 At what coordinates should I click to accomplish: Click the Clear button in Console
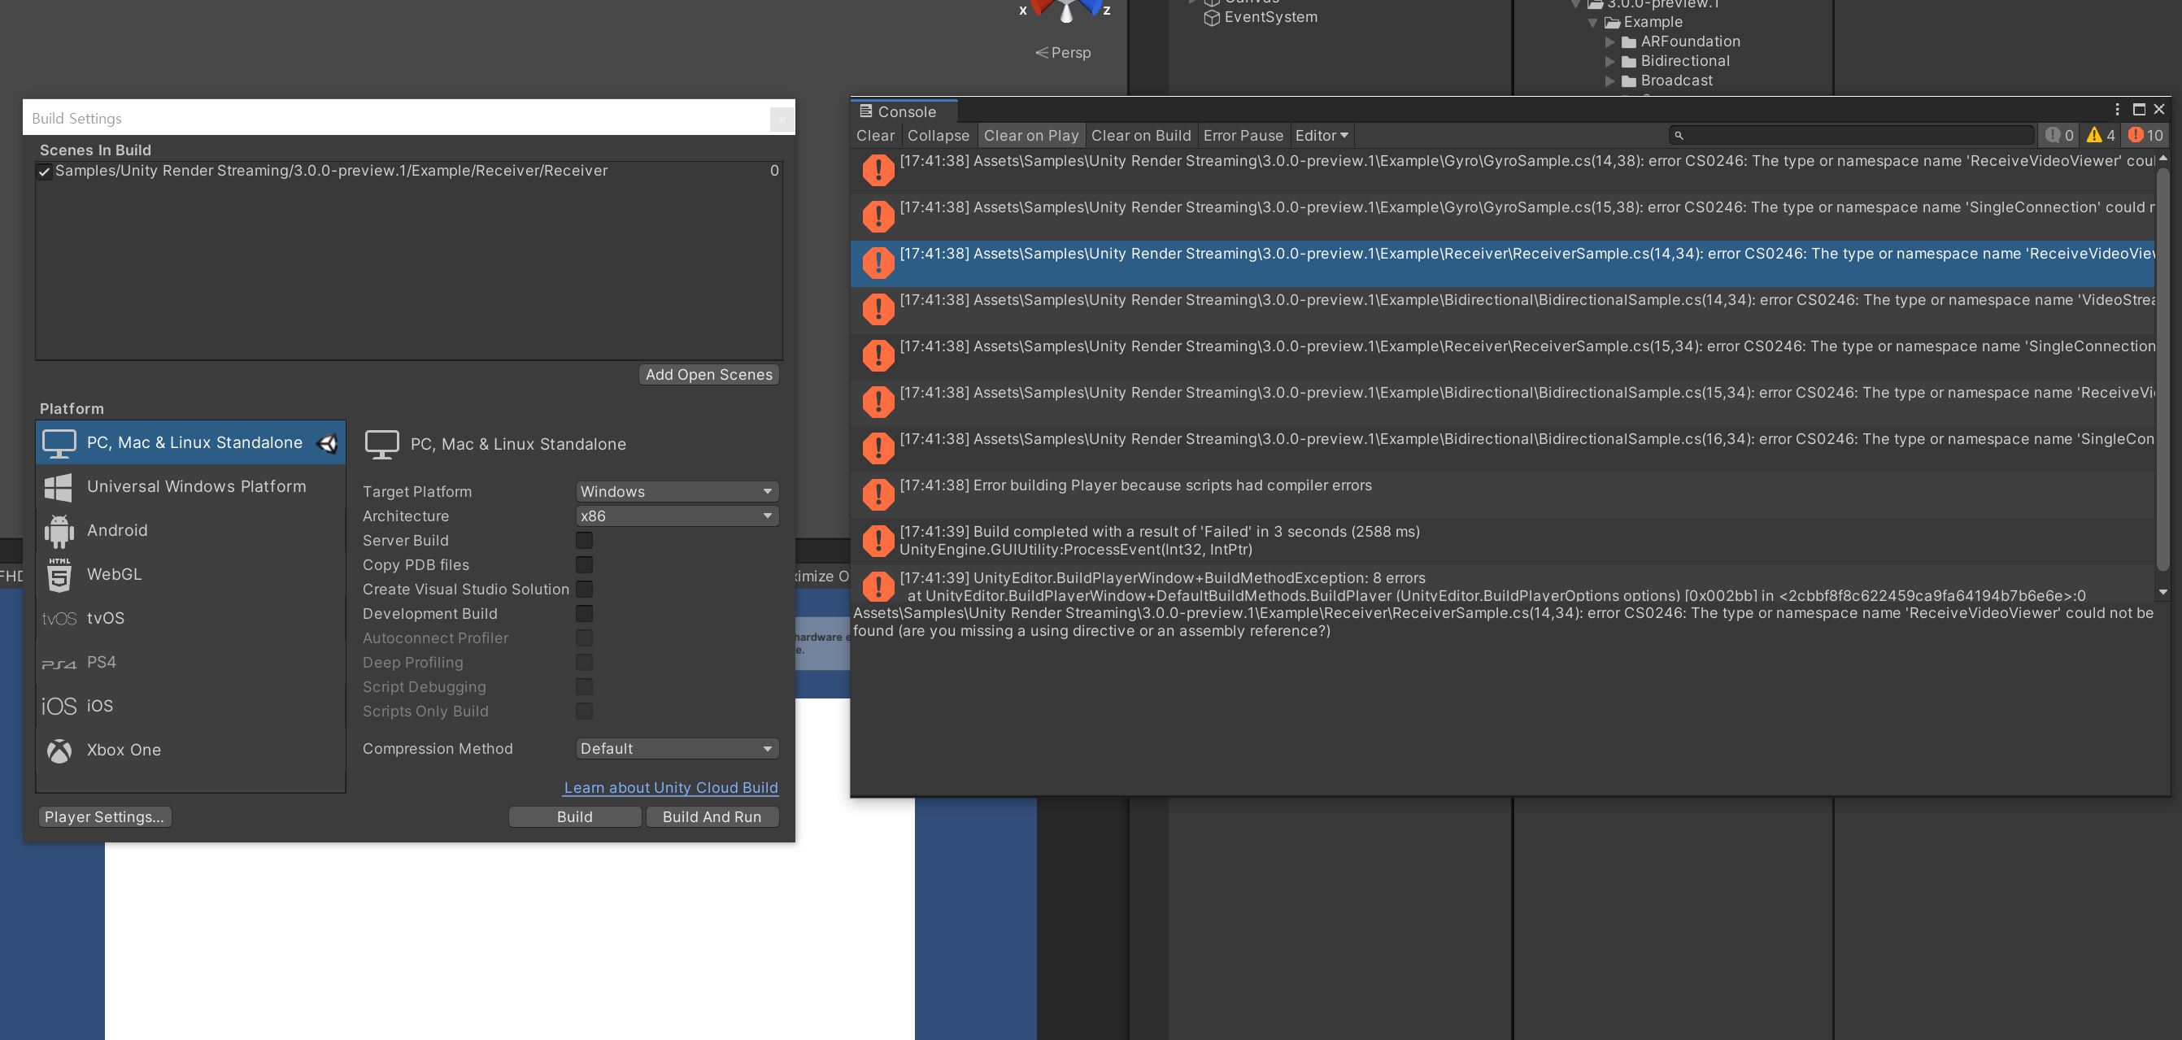point(875,136)
